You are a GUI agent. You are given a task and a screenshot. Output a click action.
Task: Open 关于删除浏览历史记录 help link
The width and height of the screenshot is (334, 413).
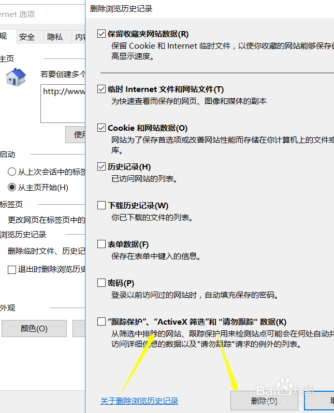139,401
